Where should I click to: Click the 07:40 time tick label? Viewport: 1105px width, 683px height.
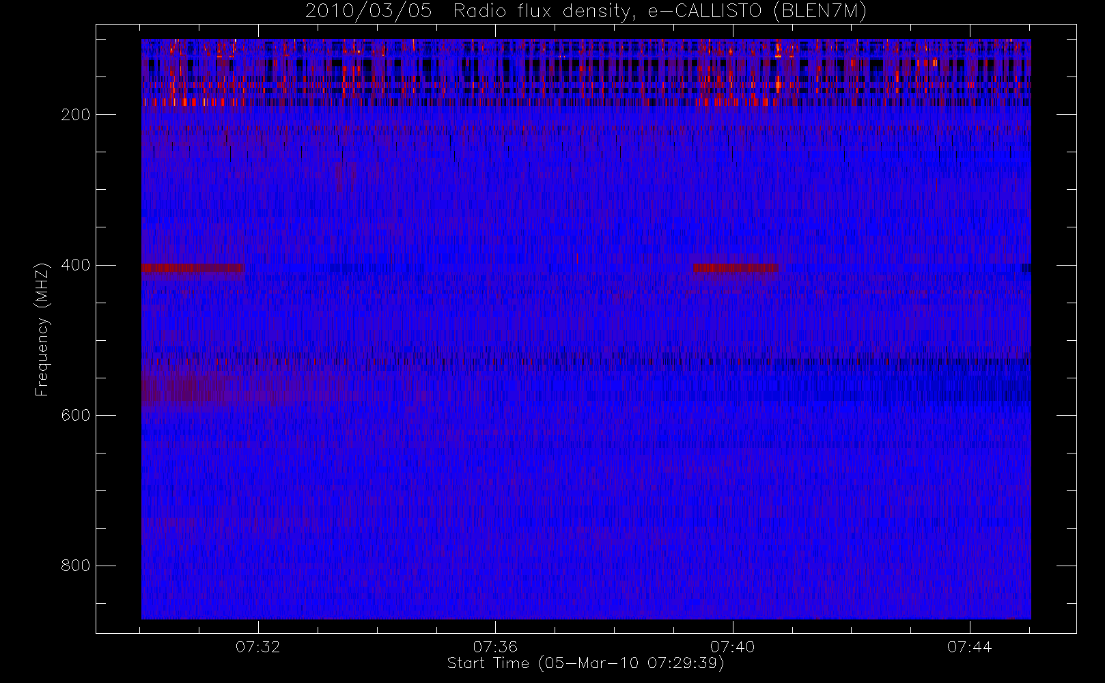pos(733,647)
